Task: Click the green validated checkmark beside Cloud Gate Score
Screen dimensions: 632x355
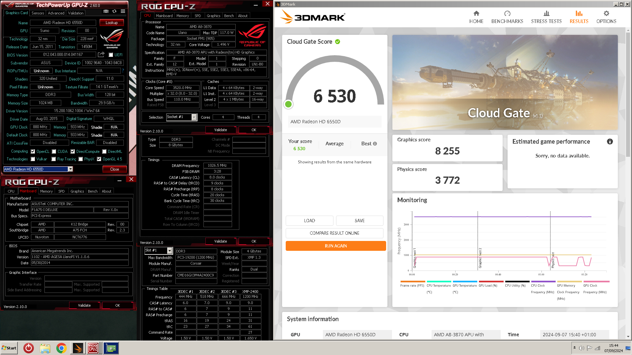Action: pos(338,42)
